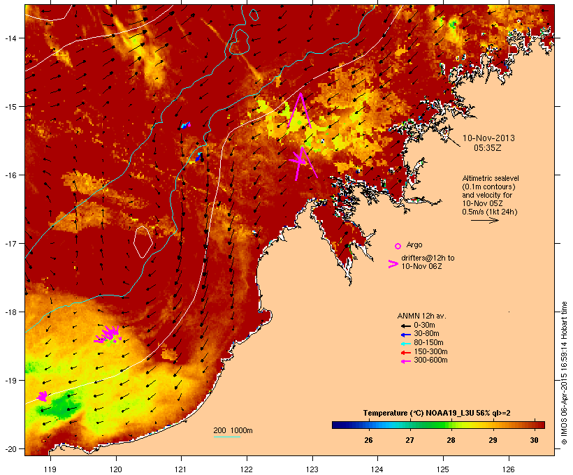Click the latitude axis label -17
This screenshot has width=573, height=475.
tap(10, 244)
